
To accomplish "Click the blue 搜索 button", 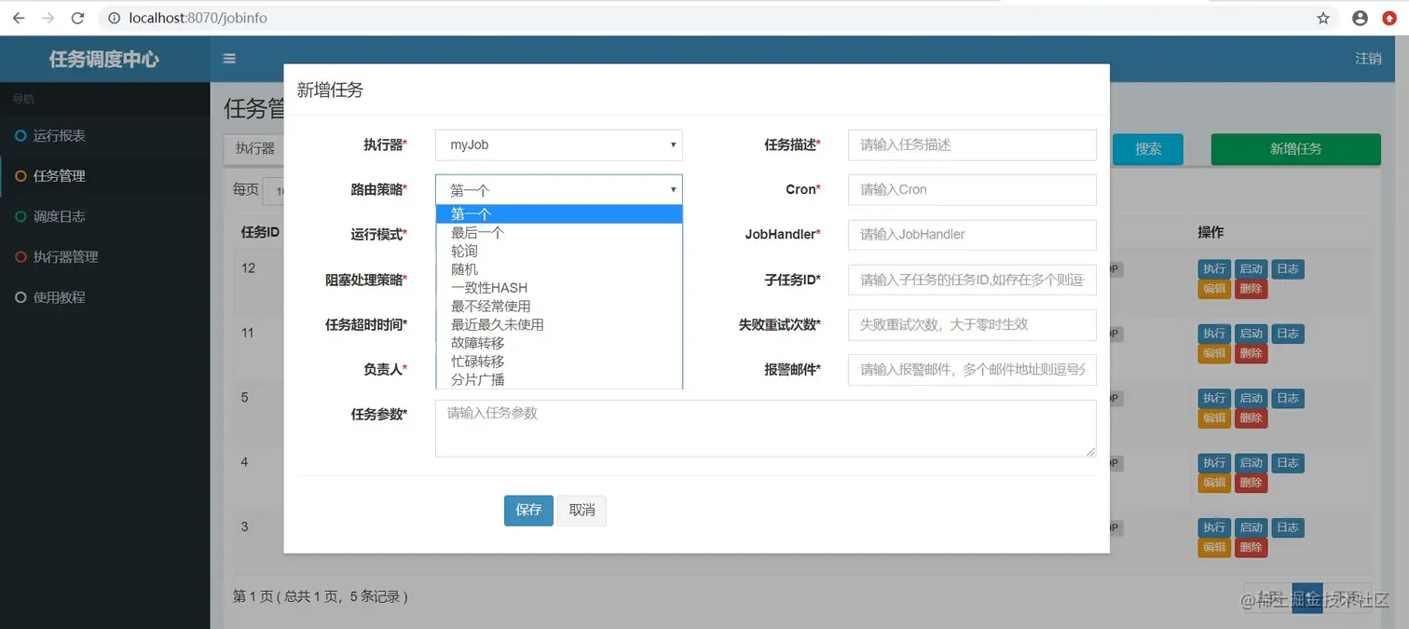I will pyautogui.click(x=1148, y=149).
